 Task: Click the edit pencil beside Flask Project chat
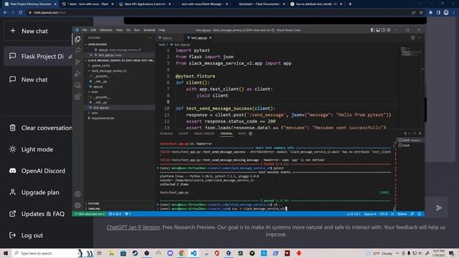pos(70,57)
